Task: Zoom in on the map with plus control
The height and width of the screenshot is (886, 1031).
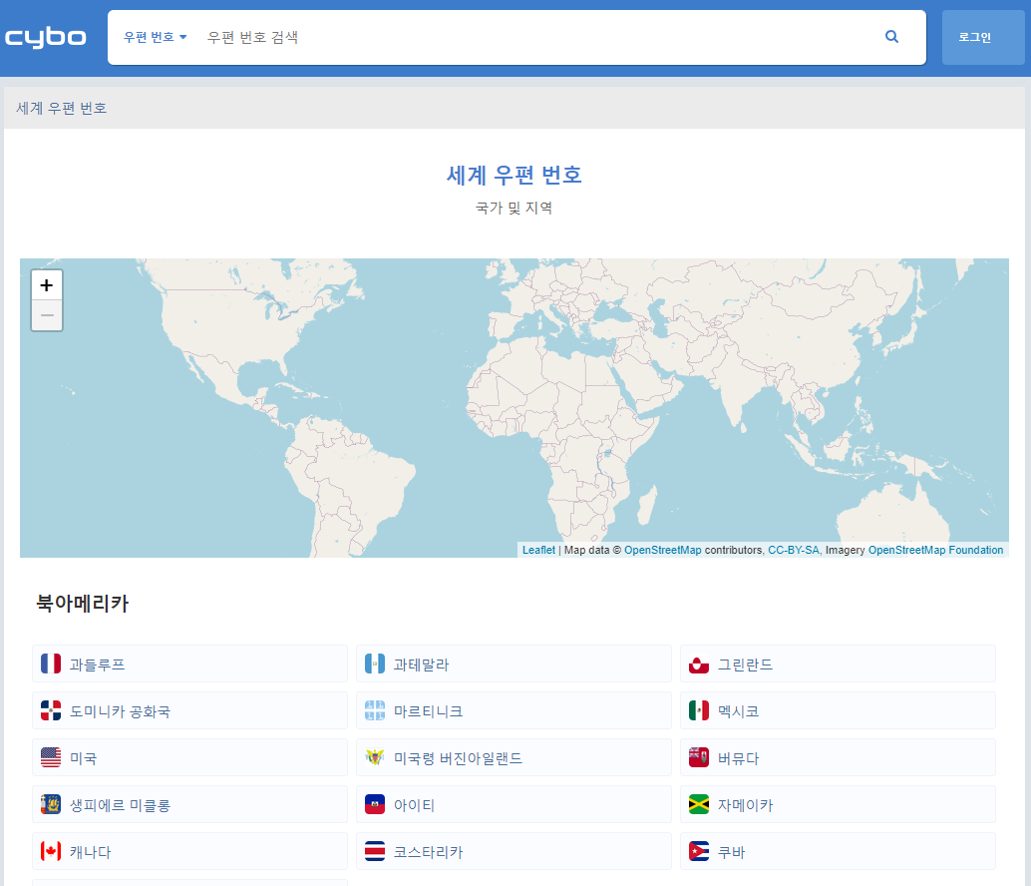Action: pos(46,284)
